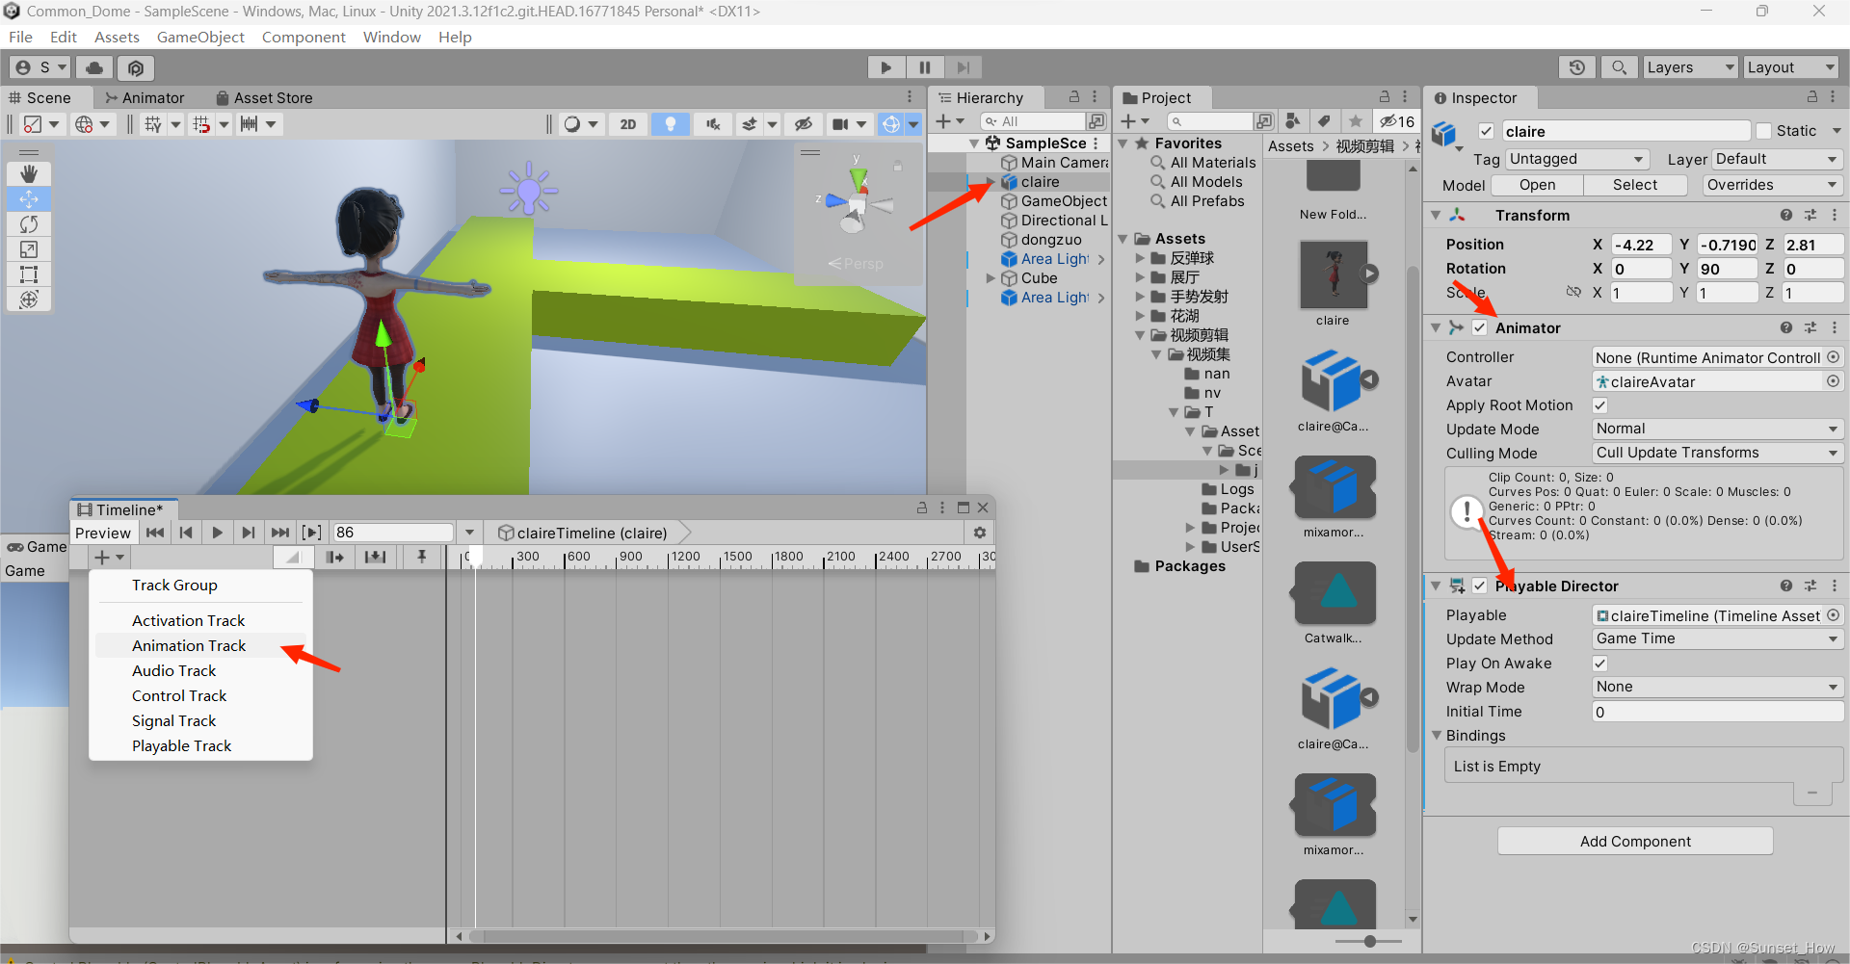Image resolution: width=1850 pixels, height=964 pixels.
Task: Click the claire thumbnail in the Project panel
Action: pyautogui.click(x=1332, y=274)
